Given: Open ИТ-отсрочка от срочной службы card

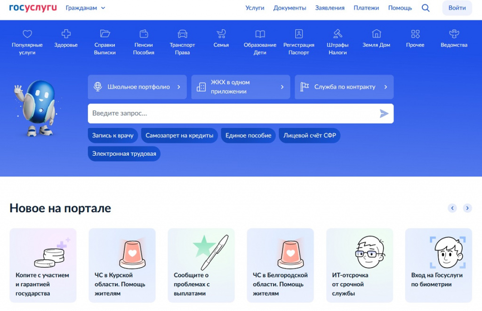Looking at the screenshot, I should 360,265.
